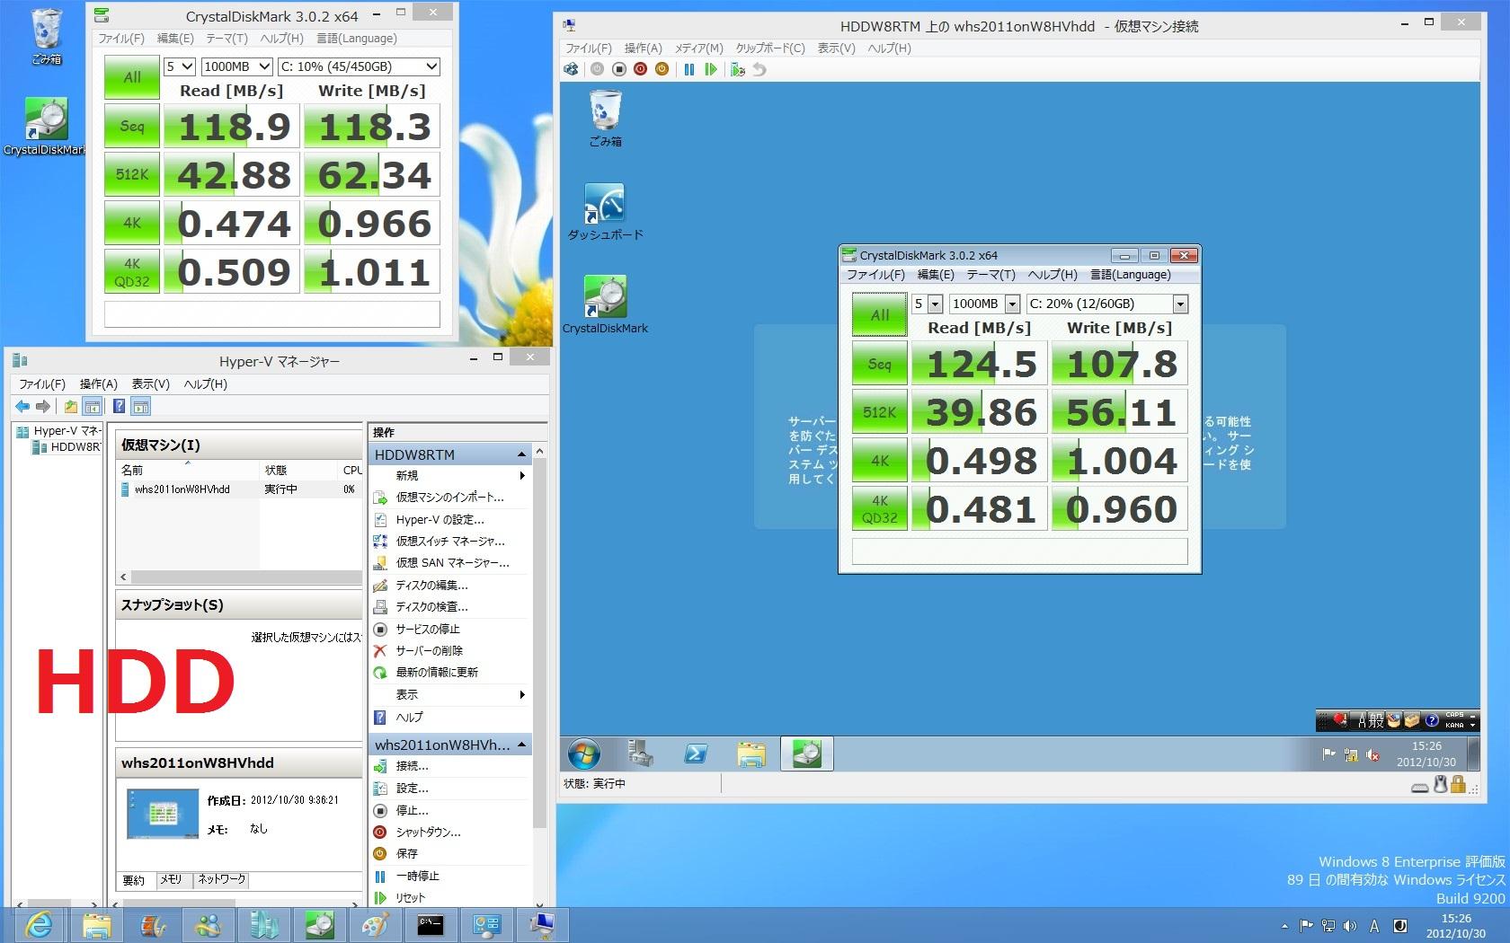The height and width of the screenshot is (943, 1510).
Task: Pause the virtual machine from the toolbar
Action: (x=688, y=69)
